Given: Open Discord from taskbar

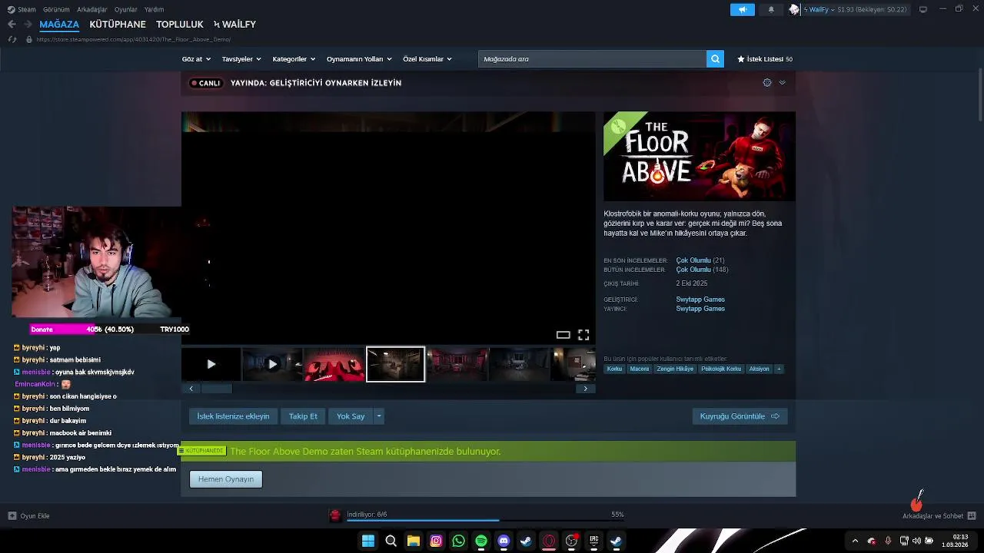Looking at the screenshot, I should (504, 541).
